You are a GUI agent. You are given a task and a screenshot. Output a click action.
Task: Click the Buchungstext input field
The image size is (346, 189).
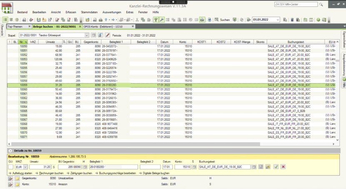coord(224,167)
